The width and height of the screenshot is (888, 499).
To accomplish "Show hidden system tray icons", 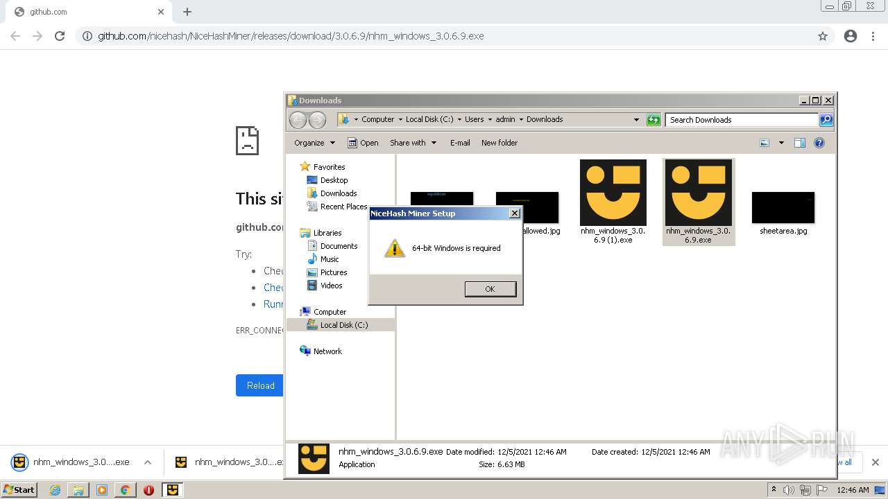I will (x=774, y=489).
